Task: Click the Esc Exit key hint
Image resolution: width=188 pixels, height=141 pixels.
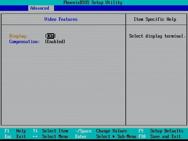Action: [x=15, y=136]
